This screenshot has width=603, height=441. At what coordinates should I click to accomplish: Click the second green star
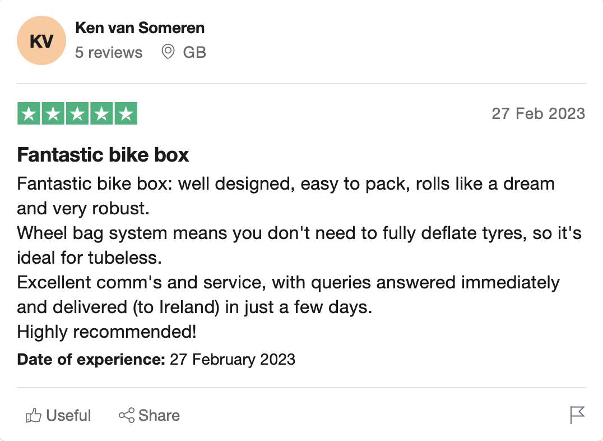point(53,114)
